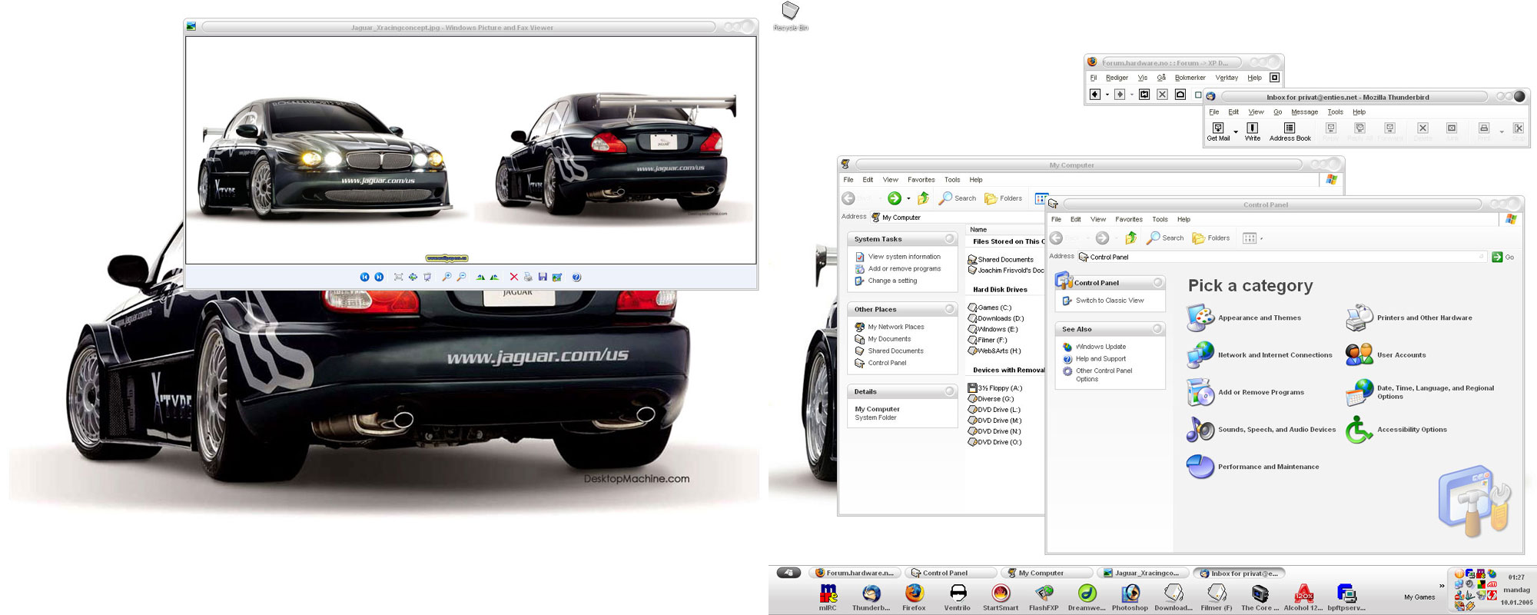Open Sounds, Speech, and Audio Devices

[x=1261, y=430]
